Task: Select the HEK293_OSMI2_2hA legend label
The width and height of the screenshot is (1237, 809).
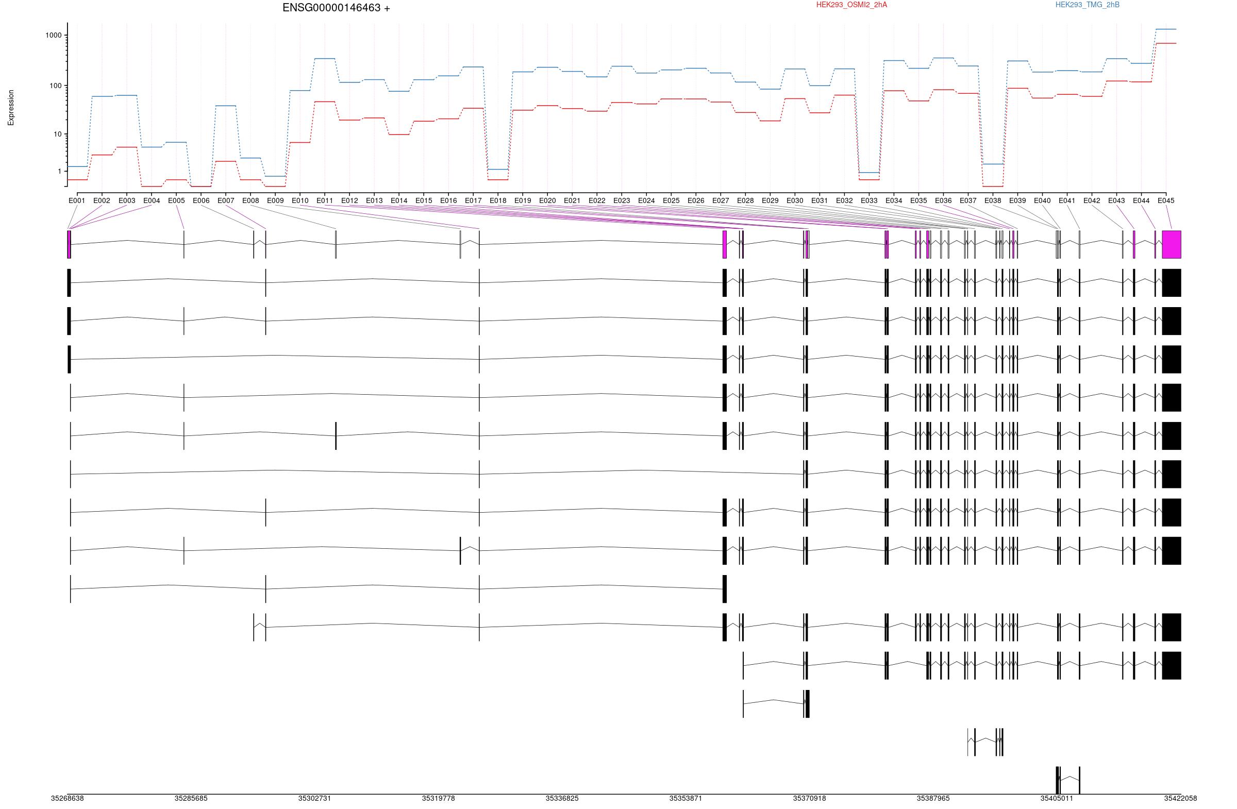Action: (x=851, y=5)
